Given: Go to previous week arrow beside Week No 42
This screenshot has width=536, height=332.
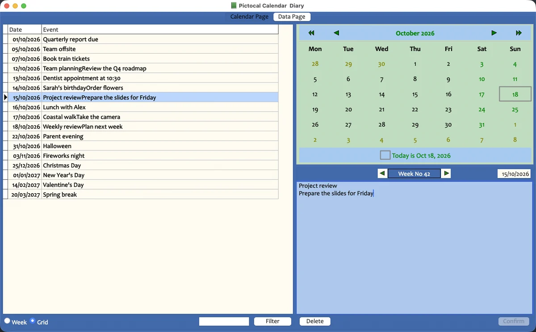Looking at the screenshot, I should click(x=382, y=174).
